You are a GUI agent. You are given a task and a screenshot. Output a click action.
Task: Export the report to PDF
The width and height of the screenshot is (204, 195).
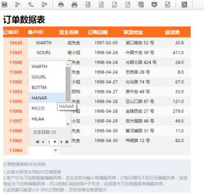114,5
